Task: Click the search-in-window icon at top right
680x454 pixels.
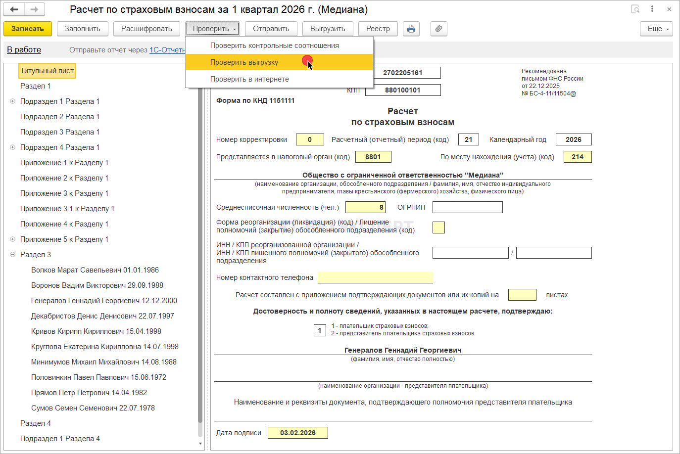Action: tap(635, 9)
